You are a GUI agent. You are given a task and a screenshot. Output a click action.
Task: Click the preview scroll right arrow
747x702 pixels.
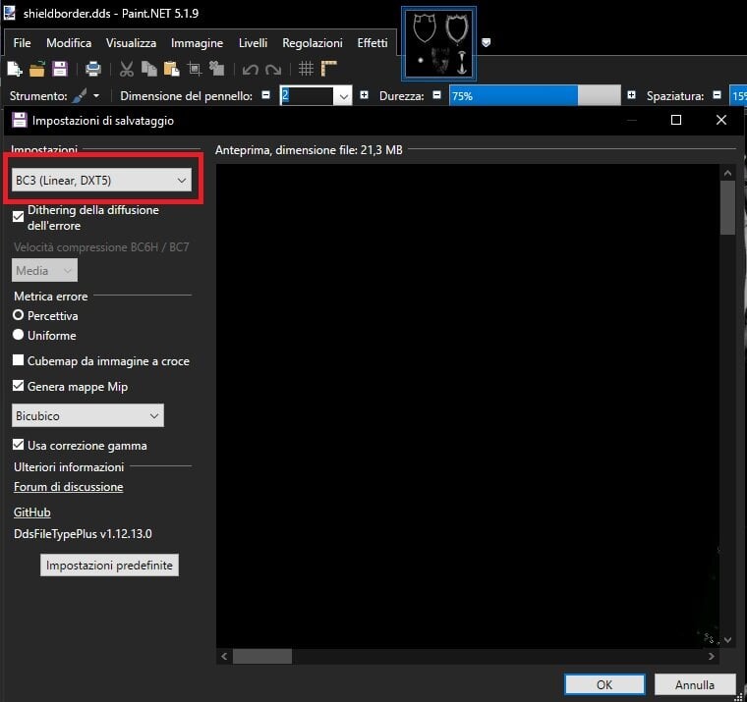pyautogui.click(x=711, y=656)
